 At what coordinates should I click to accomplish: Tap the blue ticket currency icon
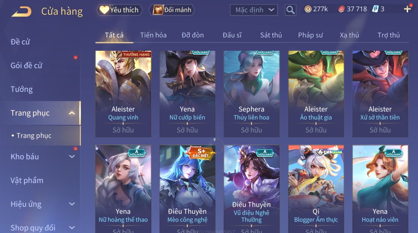coord(375,9)
